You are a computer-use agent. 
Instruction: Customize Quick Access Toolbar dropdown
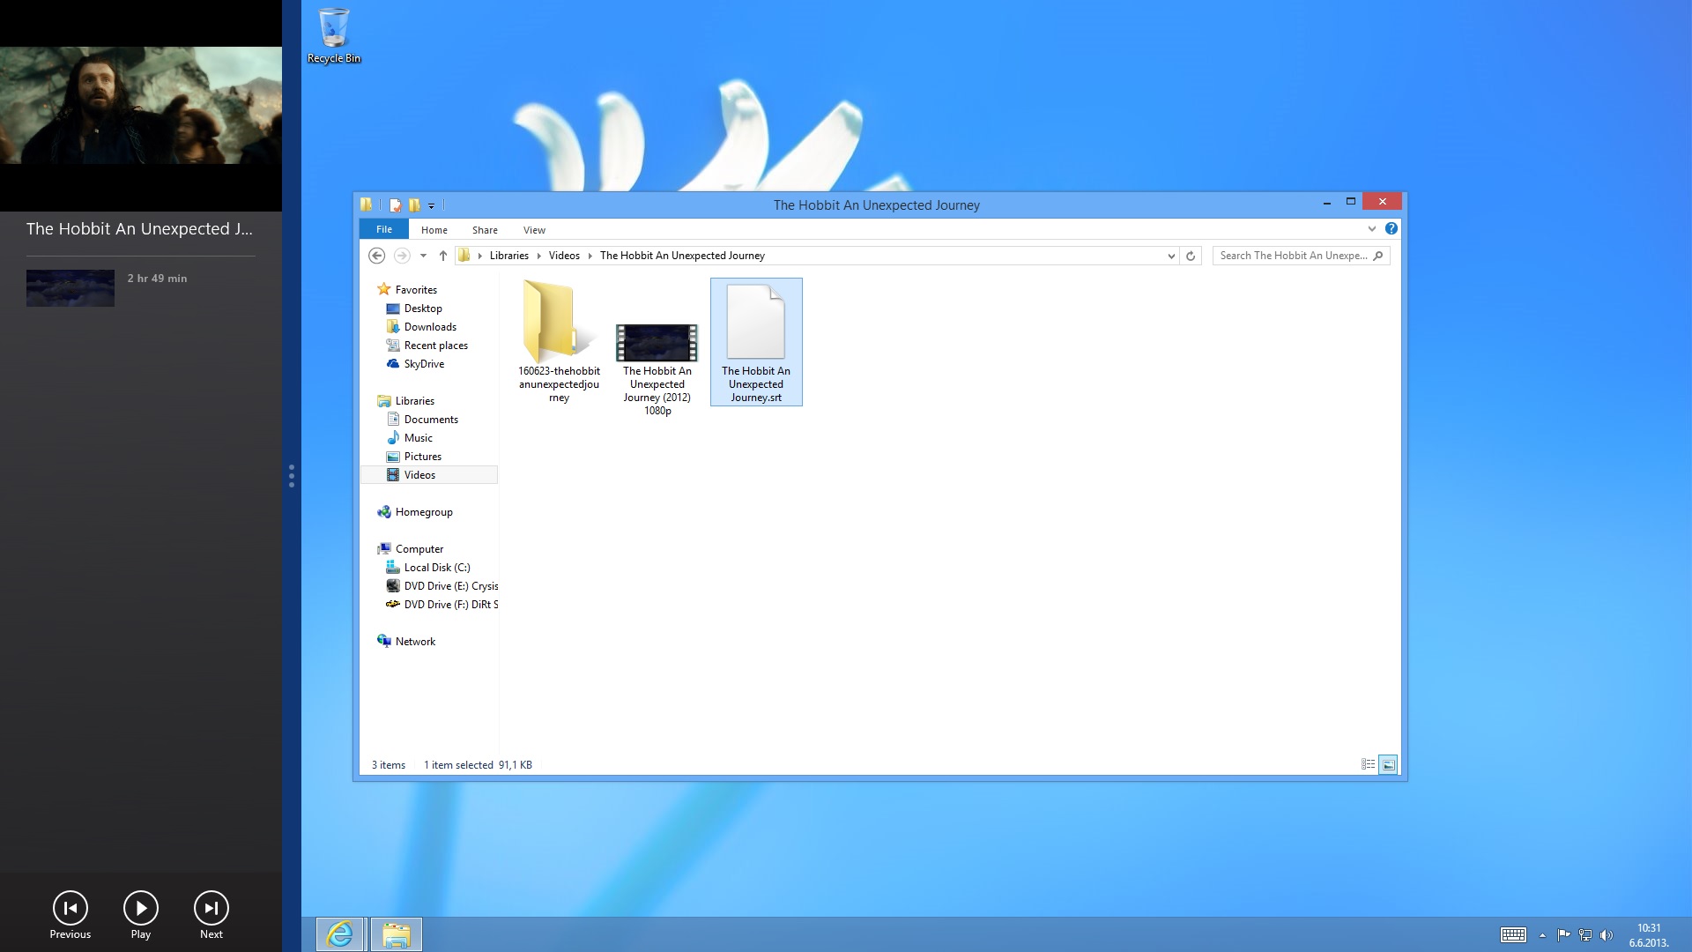(x=432, y=205)
